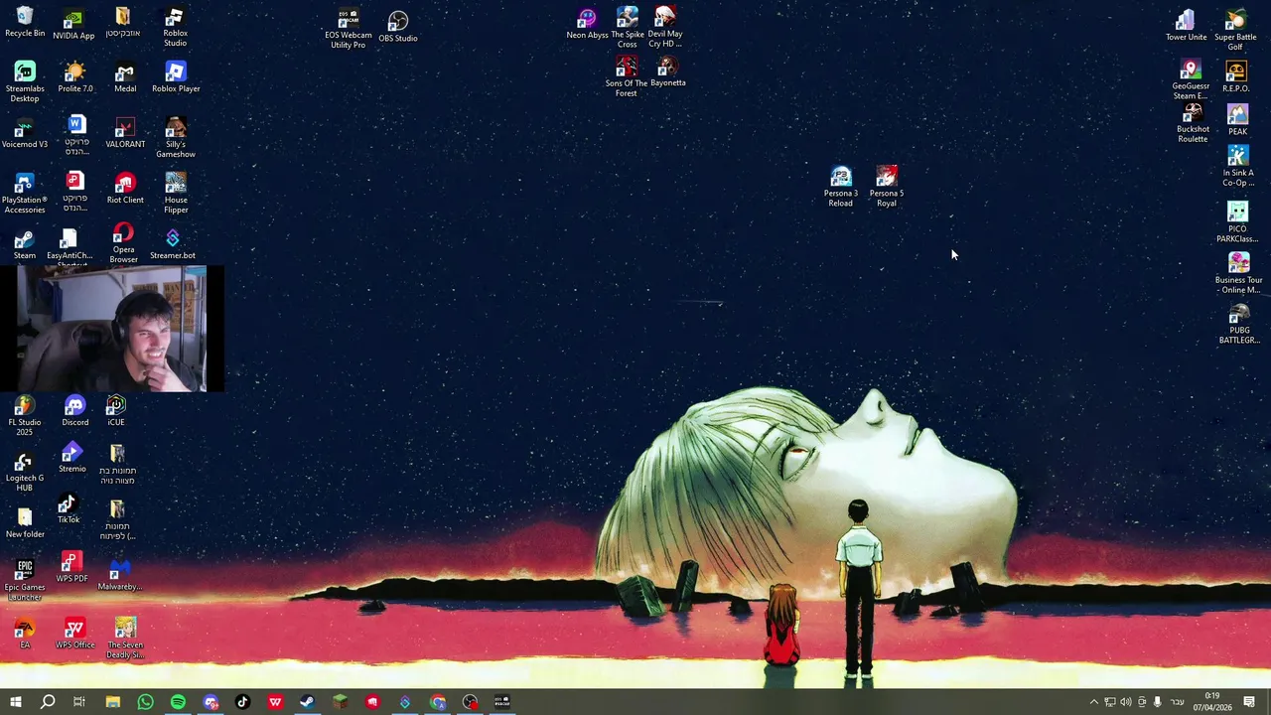Image resolution: width=1271 pixels, height=715 pixels.
Task: Open Silly's Gameshow desktop shortcut
Action: click(x=176, y=138)
